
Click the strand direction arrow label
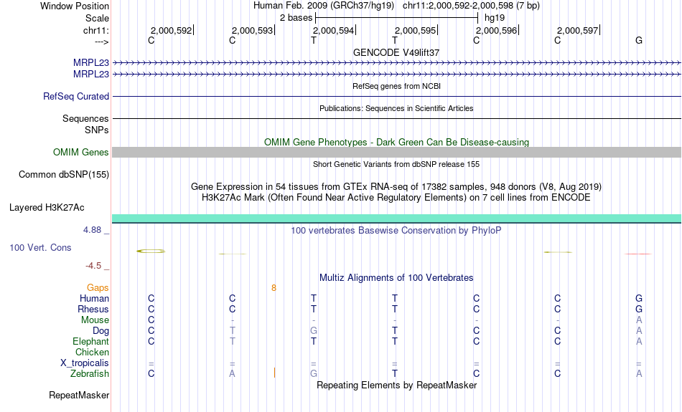click(x=101, y=42)
